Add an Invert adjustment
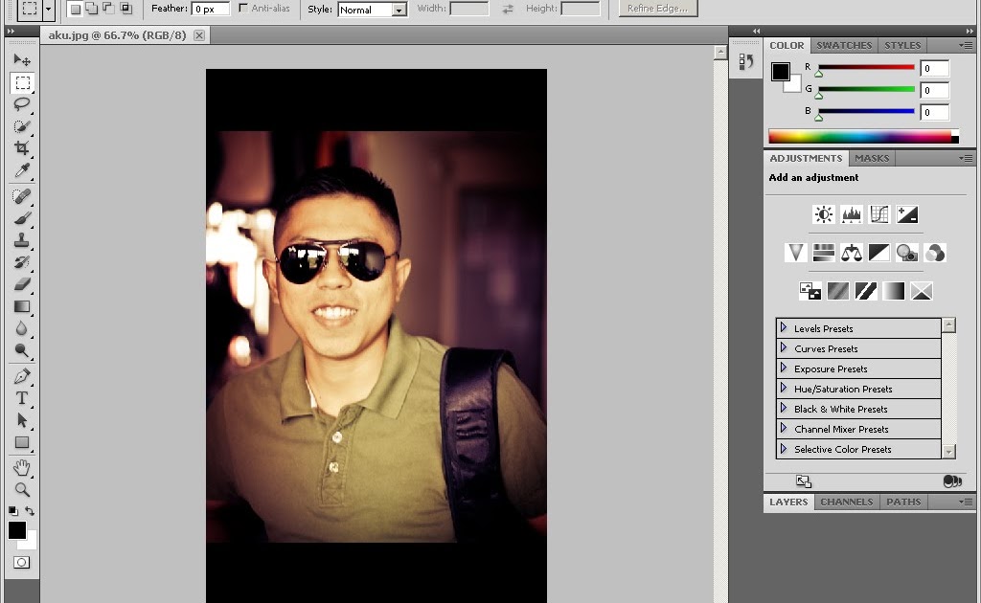981x603 pixels. pyautogui.click(x=810, y=291)
